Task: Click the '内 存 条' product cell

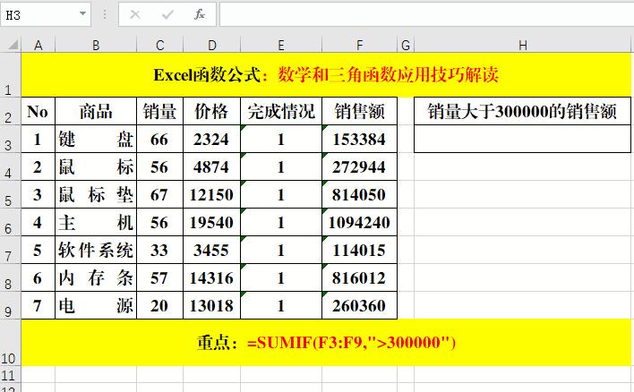Action: pyautogui.click(x=96, y=277)
